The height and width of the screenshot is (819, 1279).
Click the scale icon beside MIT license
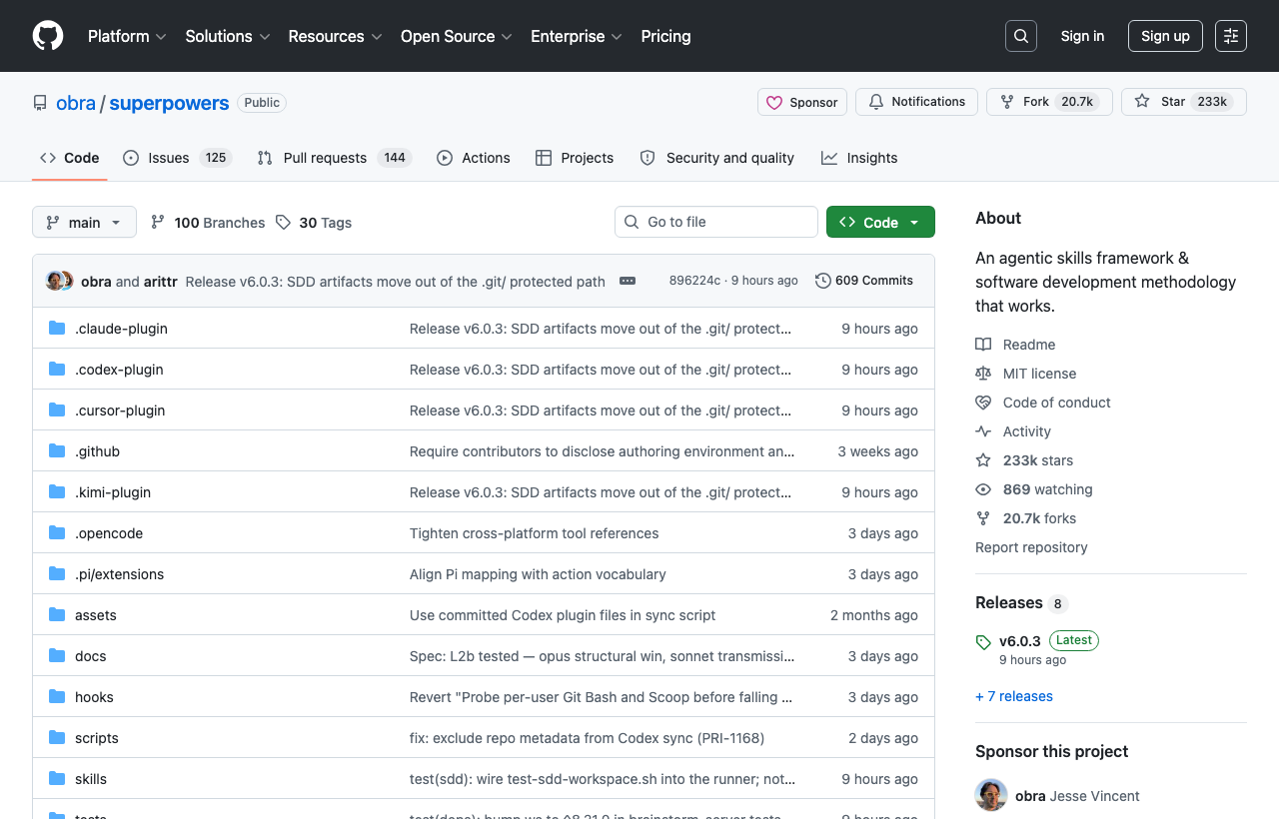pos(983,374)
